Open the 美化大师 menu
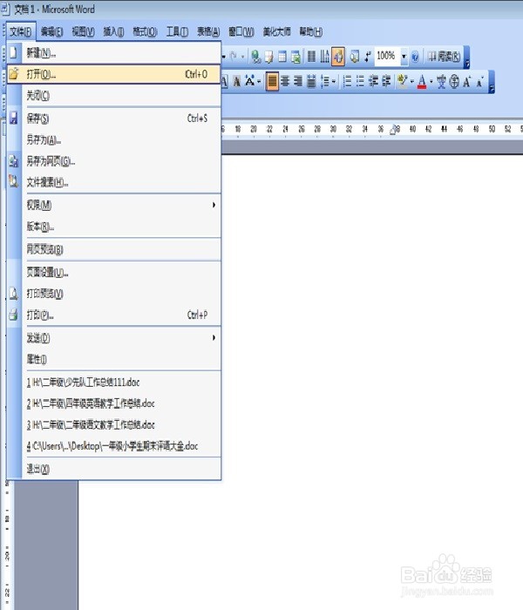 276,31
